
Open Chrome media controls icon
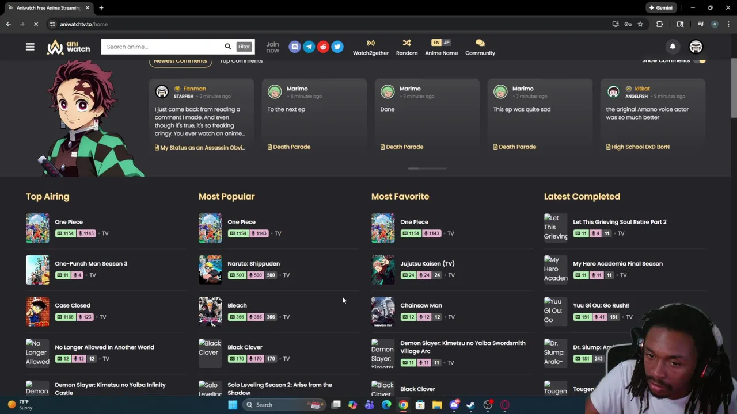(x=701, y=24)
